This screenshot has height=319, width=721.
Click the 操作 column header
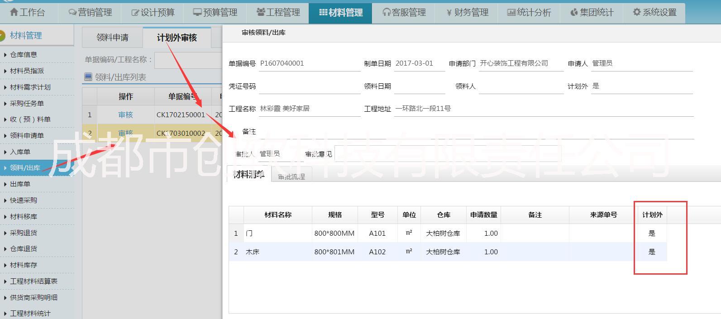pos(126,96)
